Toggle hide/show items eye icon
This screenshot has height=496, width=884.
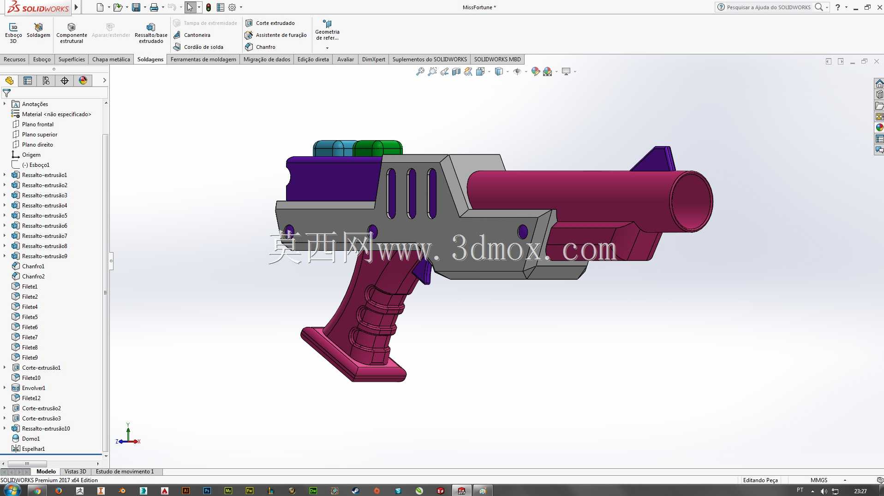point(517,71)
